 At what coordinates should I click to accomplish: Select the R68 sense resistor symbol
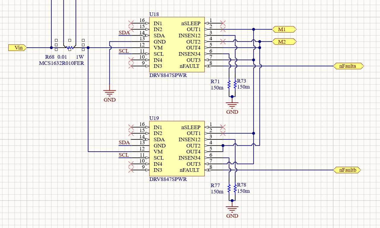pyautogui.click(x=70, y=47)
